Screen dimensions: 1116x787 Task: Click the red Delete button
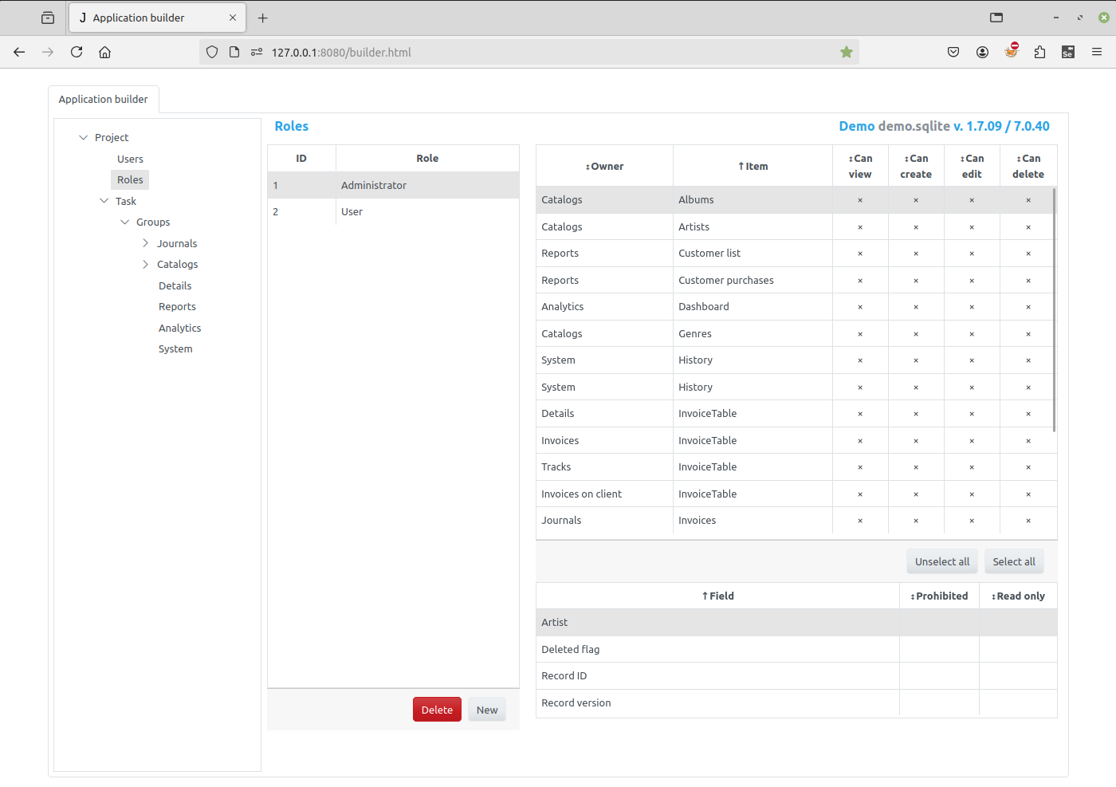coord(437,710)
